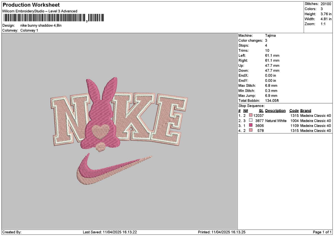Viewport: 334px width, 236px height.
Task: Click the Left value 61.1 mm
Action: pyautogui.click(x=272, y=56)
